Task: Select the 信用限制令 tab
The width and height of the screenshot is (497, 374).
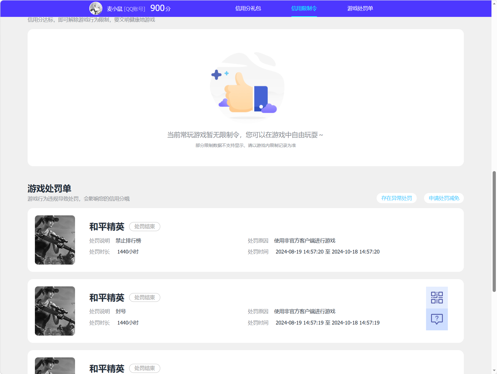Action: (x=304, y=8)
